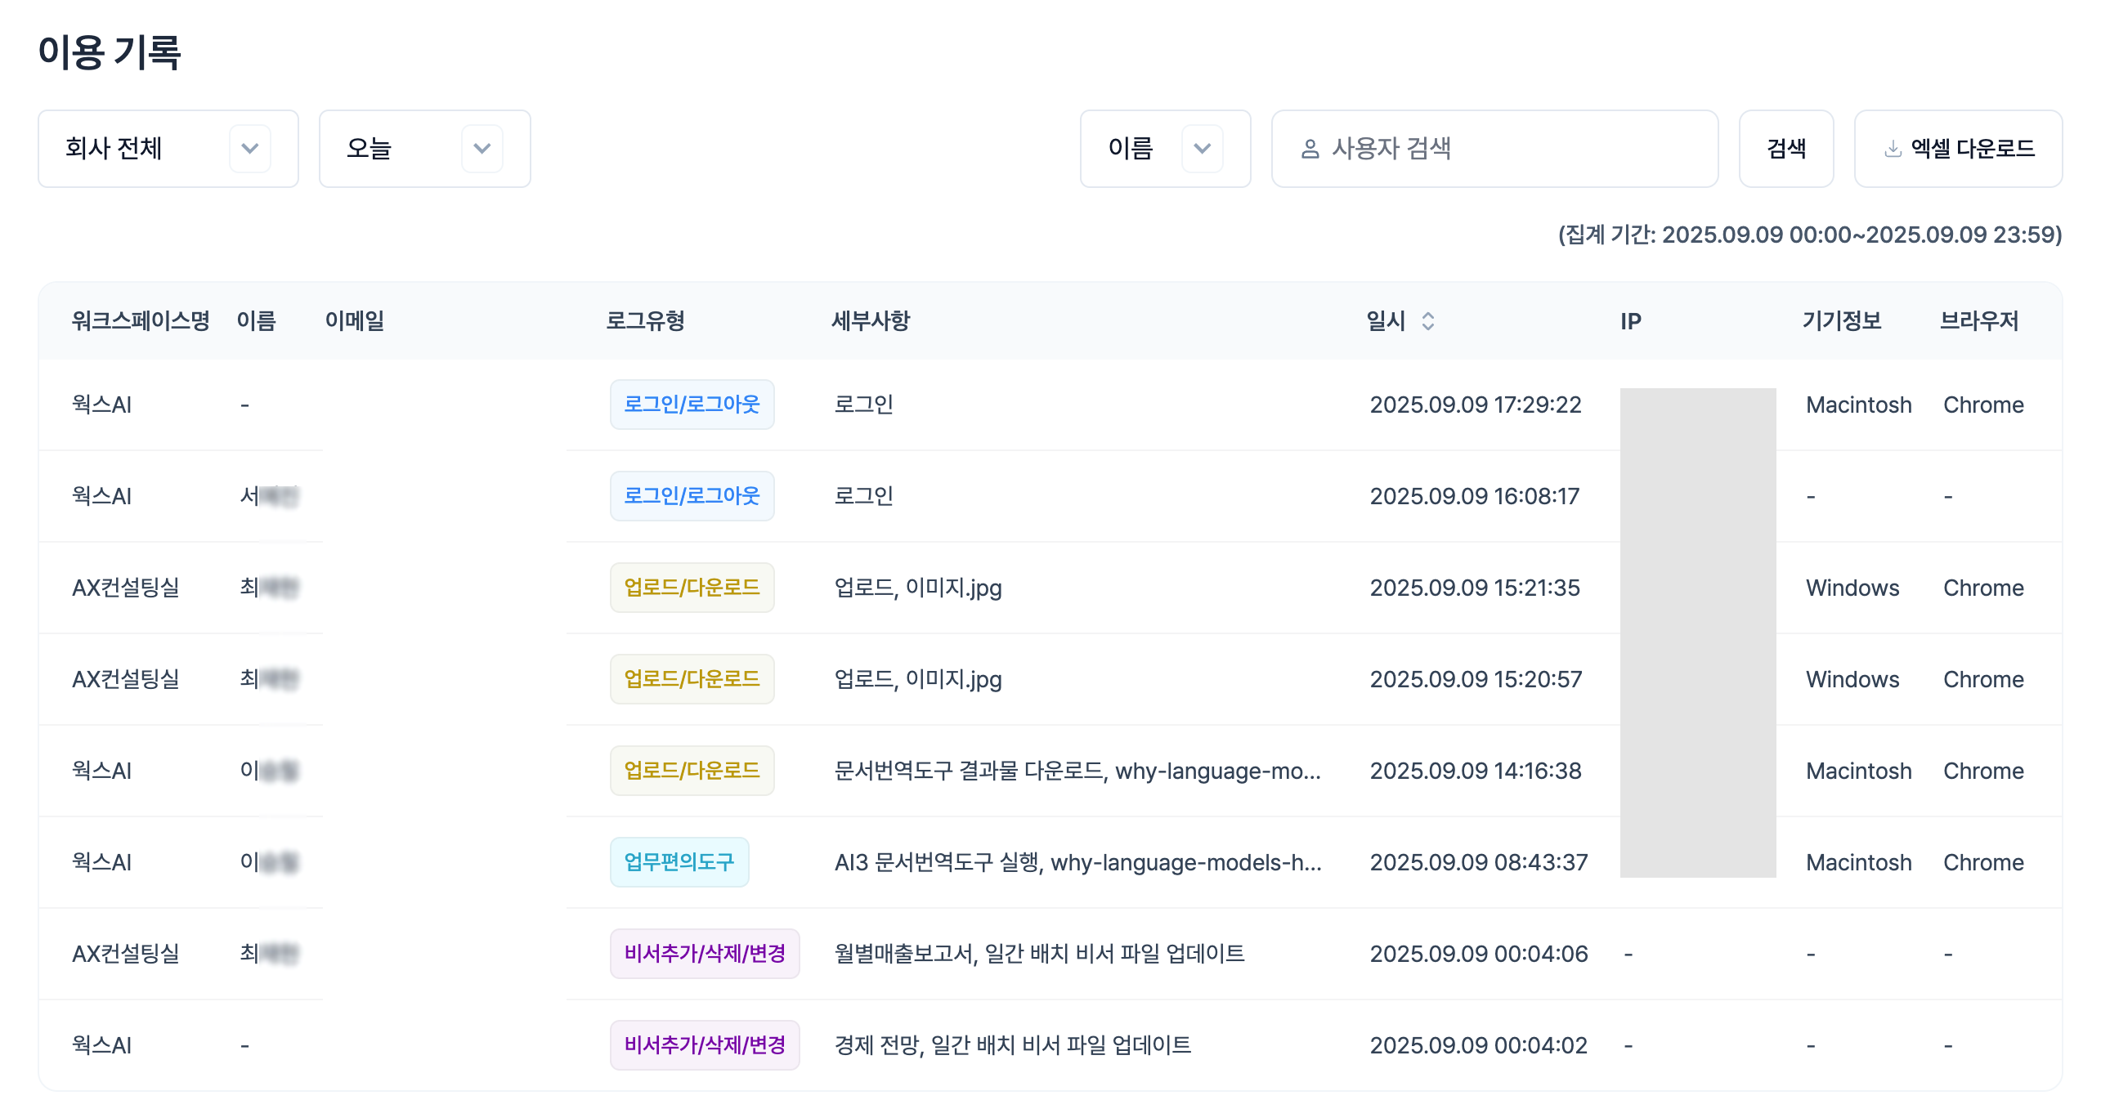Screen dimensions: 2101x1118
Task: Click the 워크스페이스명 column header
Action: click(141, 321)
